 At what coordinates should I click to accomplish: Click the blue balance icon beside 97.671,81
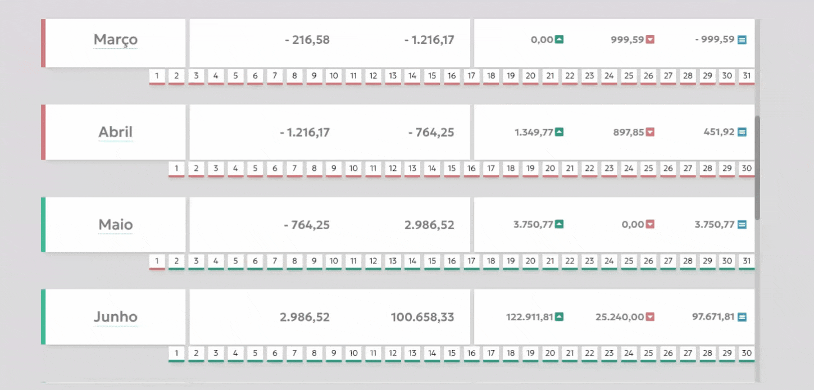(742, 317)
